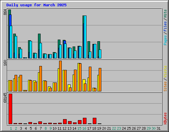Click the cyan pages bar for day 16
Image resolution: width=169 pixels, height=132 pixels.
pyautogui.click(x=85, y=37)
